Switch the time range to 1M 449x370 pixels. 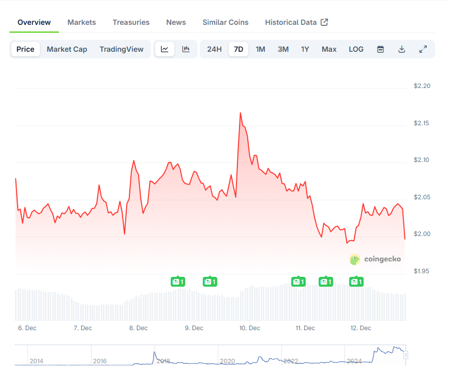[x=260, y=49]
